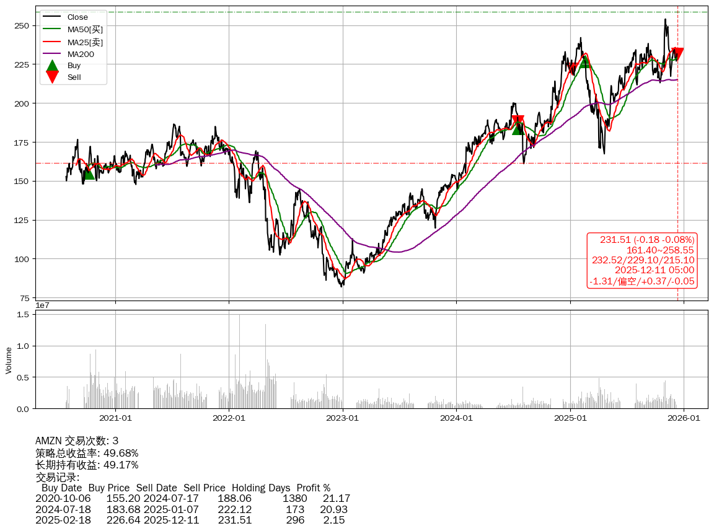Click the Profit % column header
This screenshot has width=714, height=531.
click(x=313, y=488)
